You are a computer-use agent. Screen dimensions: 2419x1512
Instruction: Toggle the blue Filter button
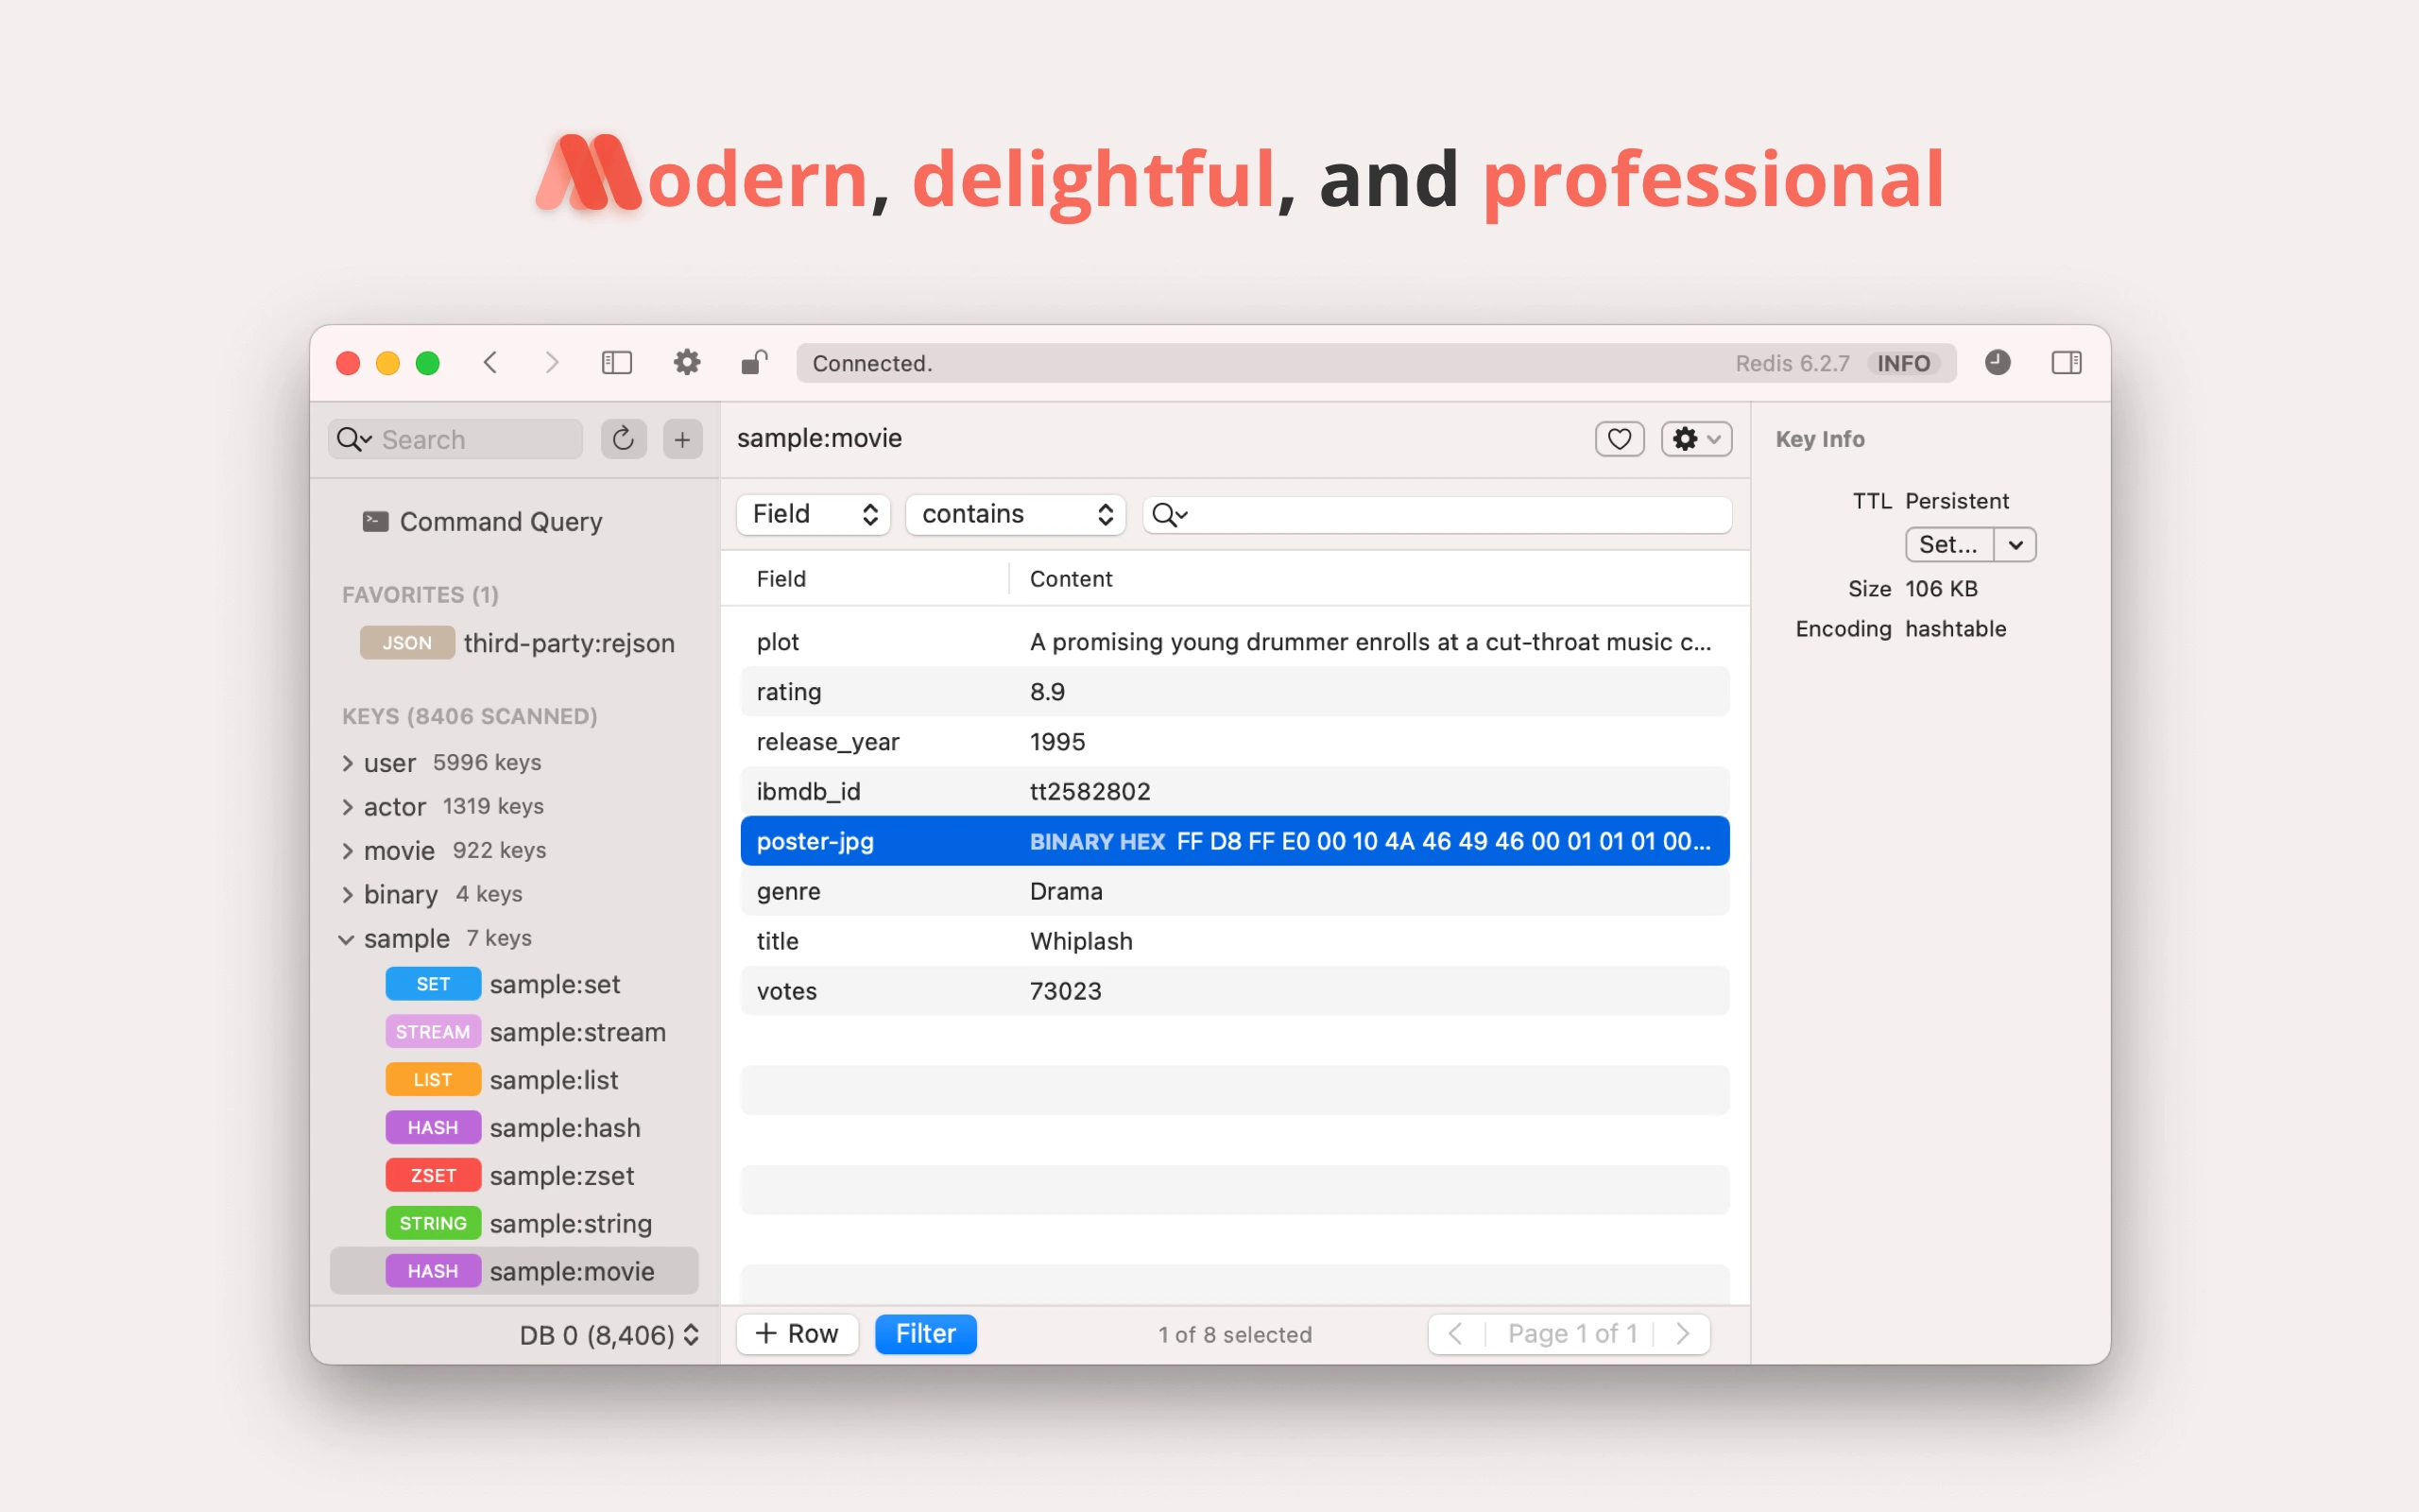[x=925, y=1334]
